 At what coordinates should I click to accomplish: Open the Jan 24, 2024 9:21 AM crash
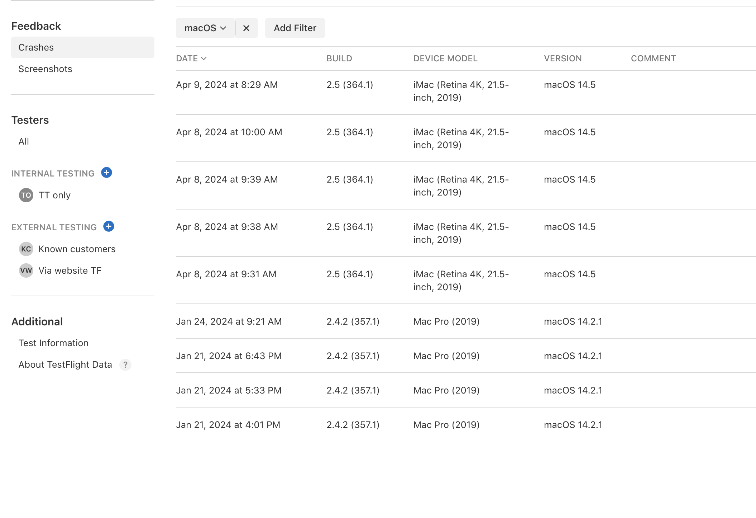coord(229,321)
